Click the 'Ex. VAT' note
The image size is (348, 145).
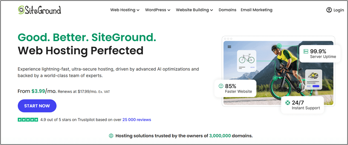pyautogui.click(x=104, y=92)
